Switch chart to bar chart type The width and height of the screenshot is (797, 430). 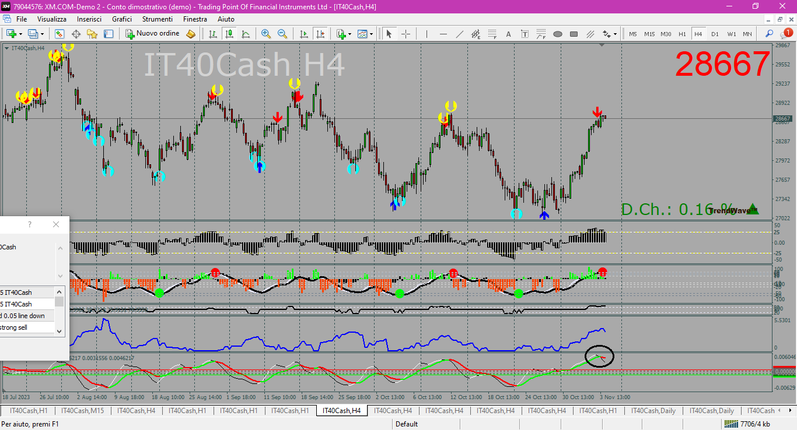[x=213, y=34]
